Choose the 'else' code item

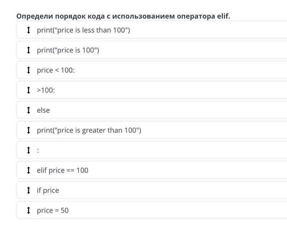(153, 110)
